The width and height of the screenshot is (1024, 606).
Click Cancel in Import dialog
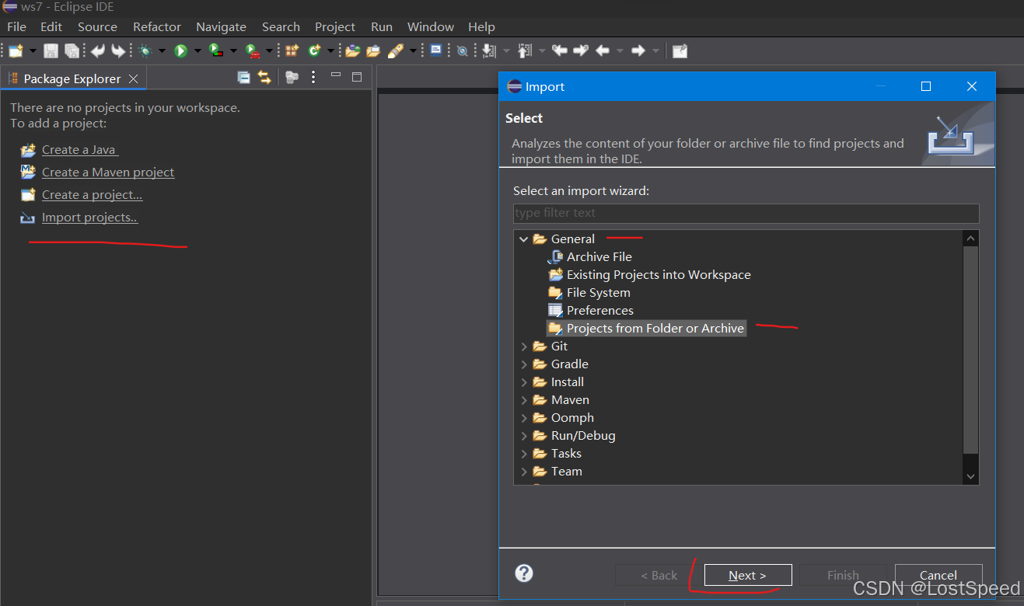tap(938, 575)
